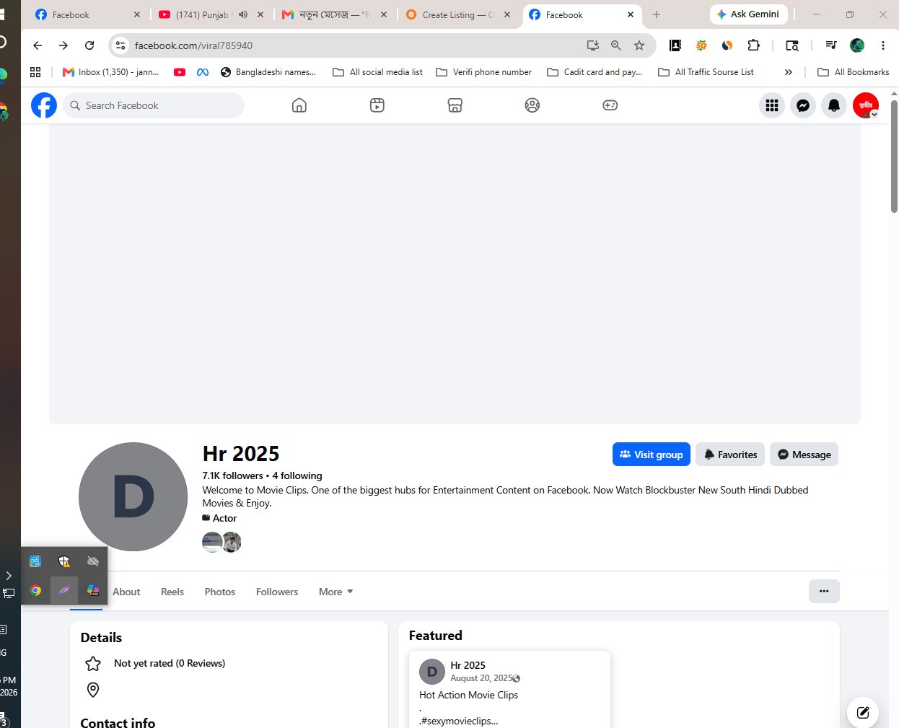
Task: Open the SQ extension icon
Action: point(701,45)
